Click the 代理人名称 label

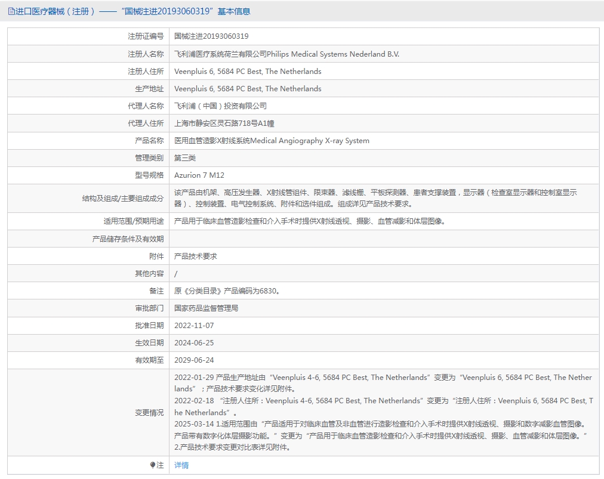pos(146,106)
